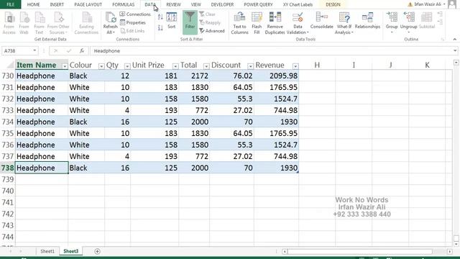460x259 pixels.
Task: Open the Name Box dropdown
Action: point(34,51)
